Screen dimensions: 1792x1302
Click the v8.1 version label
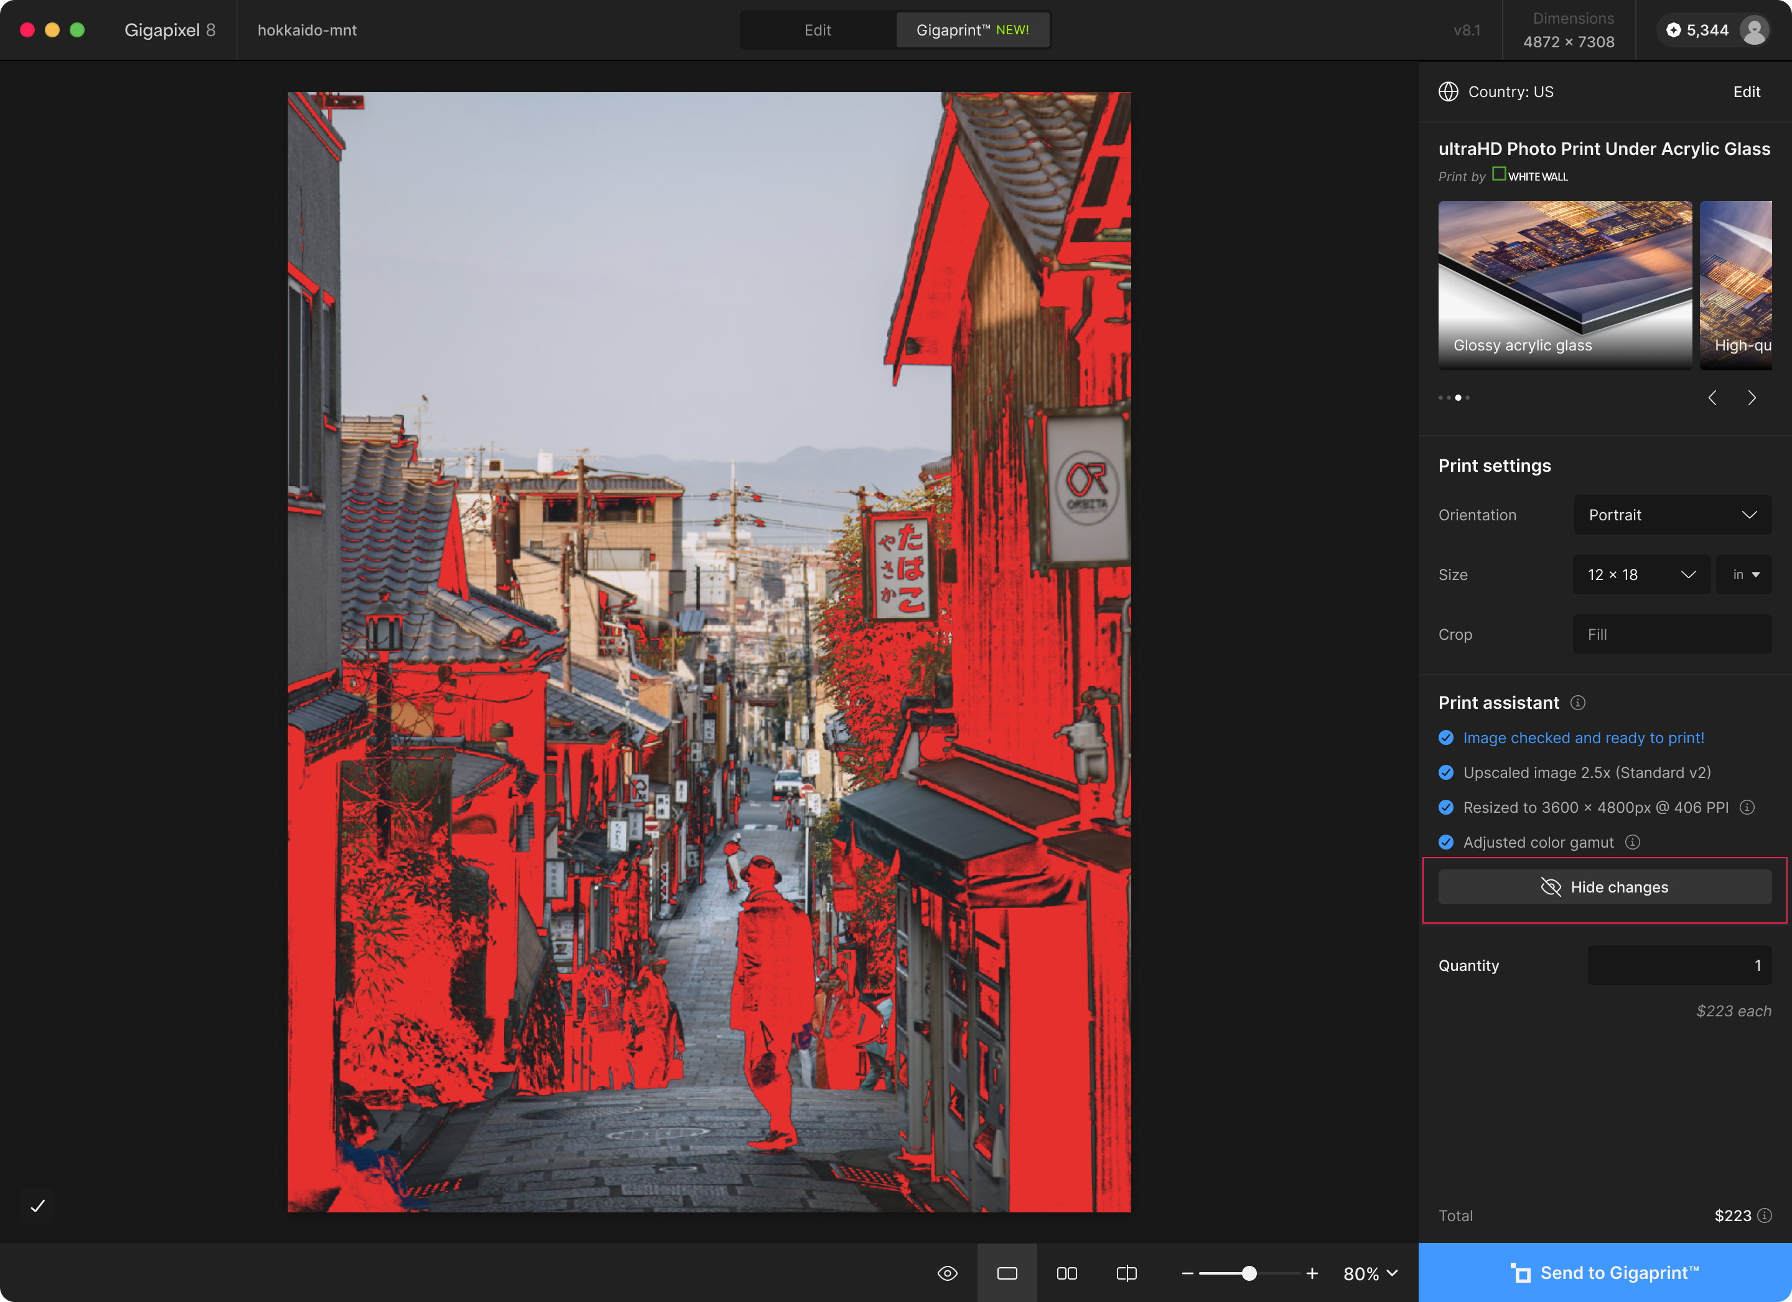[1467, 30]
